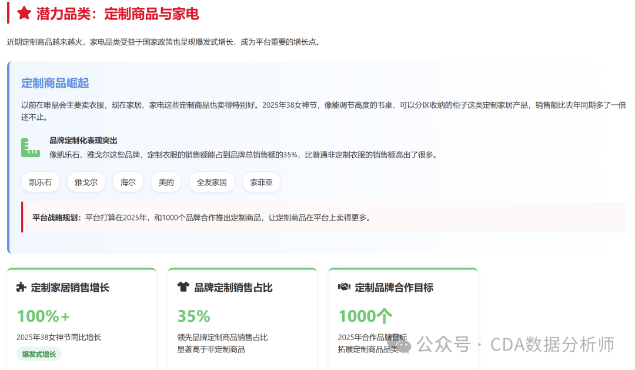Click the 35% statistic link
The height and width of the screenshot is (370, 635).
pyautogui.click(x=193, y=316)
